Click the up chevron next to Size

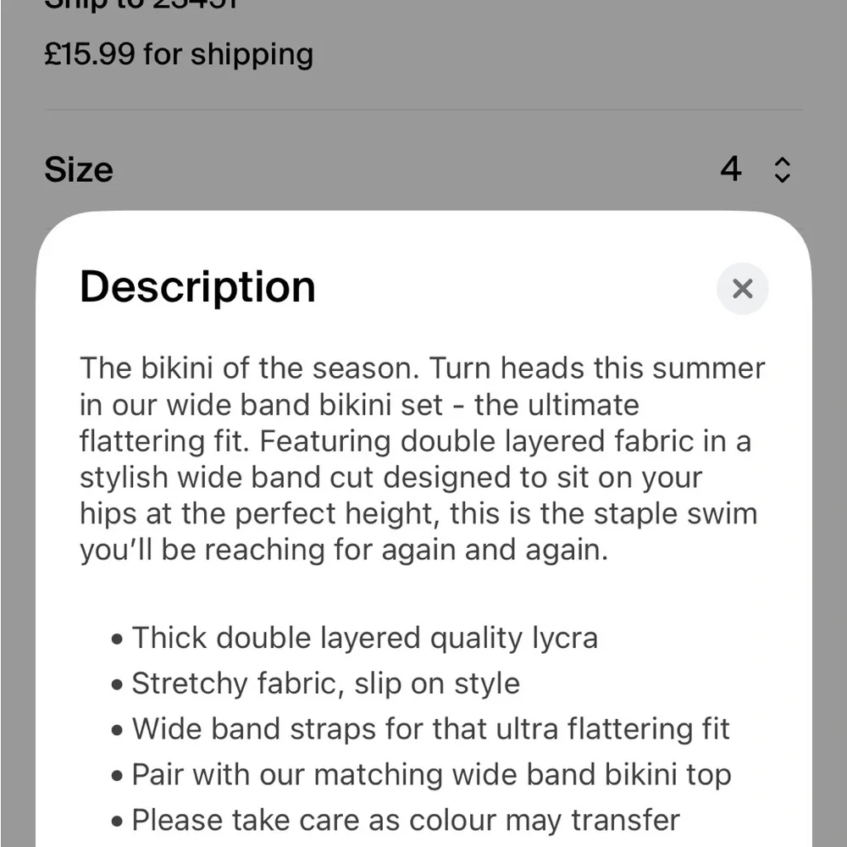pos(782,162)
